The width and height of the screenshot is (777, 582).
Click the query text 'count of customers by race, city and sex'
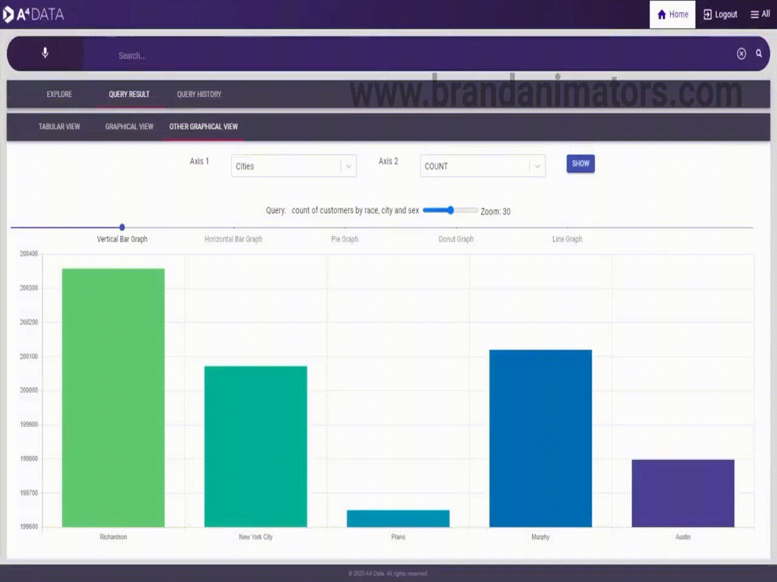(x=355, y=210)
